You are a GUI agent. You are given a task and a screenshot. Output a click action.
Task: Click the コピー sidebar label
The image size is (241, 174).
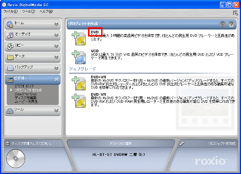click(x=19, y=45)
